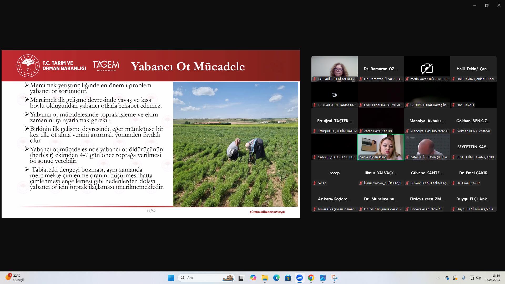Open clock and date flyout
The image size is (505, 284).
click(x=492, y=278)
